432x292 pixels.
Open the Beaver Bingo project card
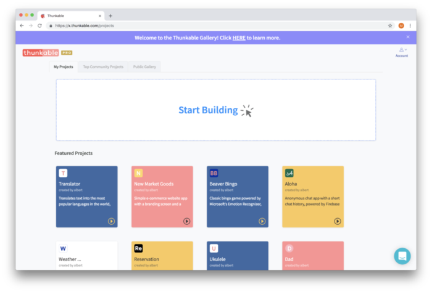[238, 197]
